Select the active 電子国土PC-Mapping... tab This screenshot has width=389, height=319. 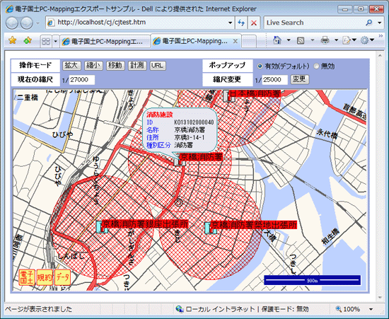(x=191, y=41)
